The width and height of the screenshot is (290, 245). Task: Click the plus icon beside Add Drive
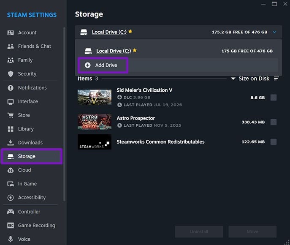pyautogui.click(x=88, y=65)
